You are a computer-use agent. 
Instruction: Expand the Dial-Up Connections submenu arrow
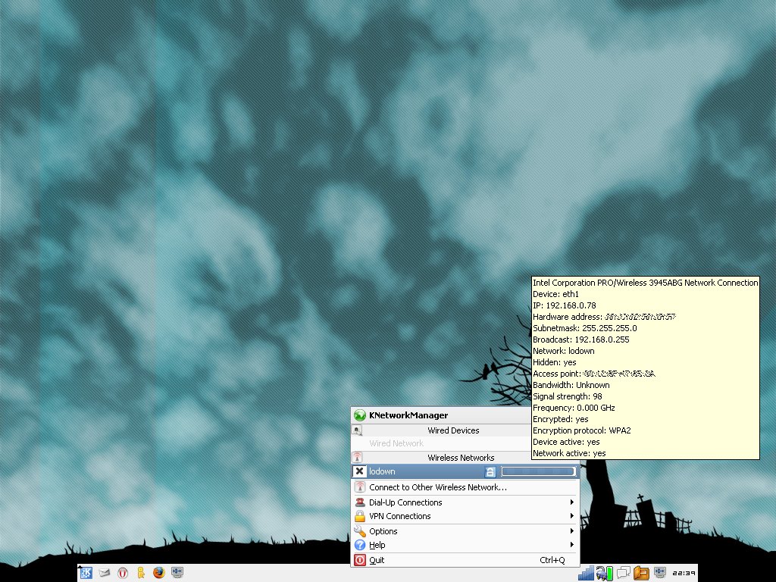[572, 502]
